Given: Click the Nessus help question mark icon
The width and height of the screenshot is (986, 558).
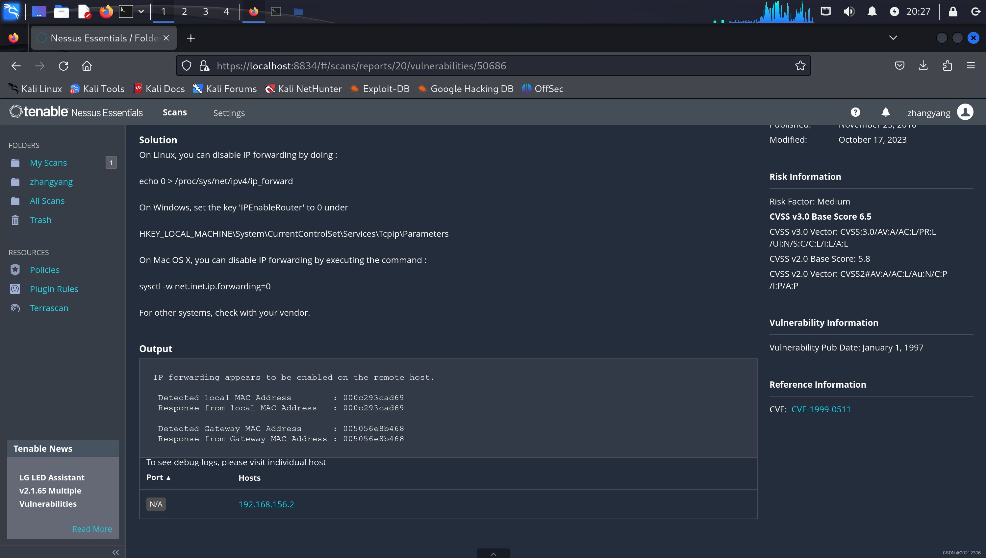Looking at the screenshot, I should pos(855,112).
